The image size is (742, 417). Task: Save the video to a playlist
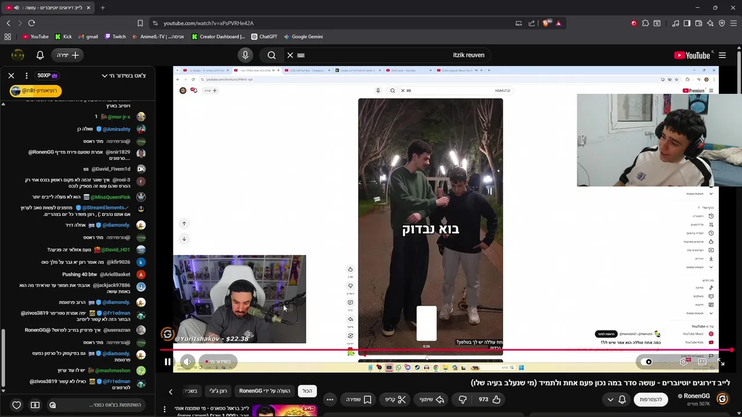359,400
